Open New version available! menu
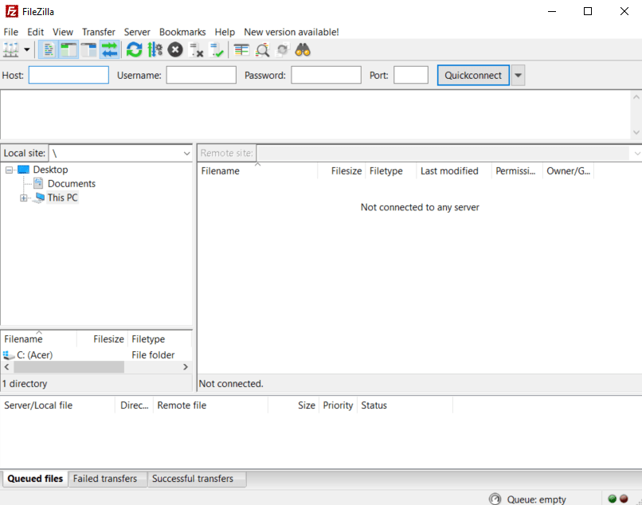Image resolution: width=642 pixels, height=505 pixels. click(x=291, y=32)
